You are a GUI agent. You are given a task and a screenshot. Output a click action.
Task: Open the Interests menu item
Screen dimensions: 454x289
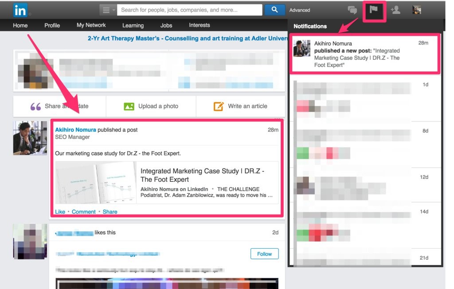click(x=200, y=25)
